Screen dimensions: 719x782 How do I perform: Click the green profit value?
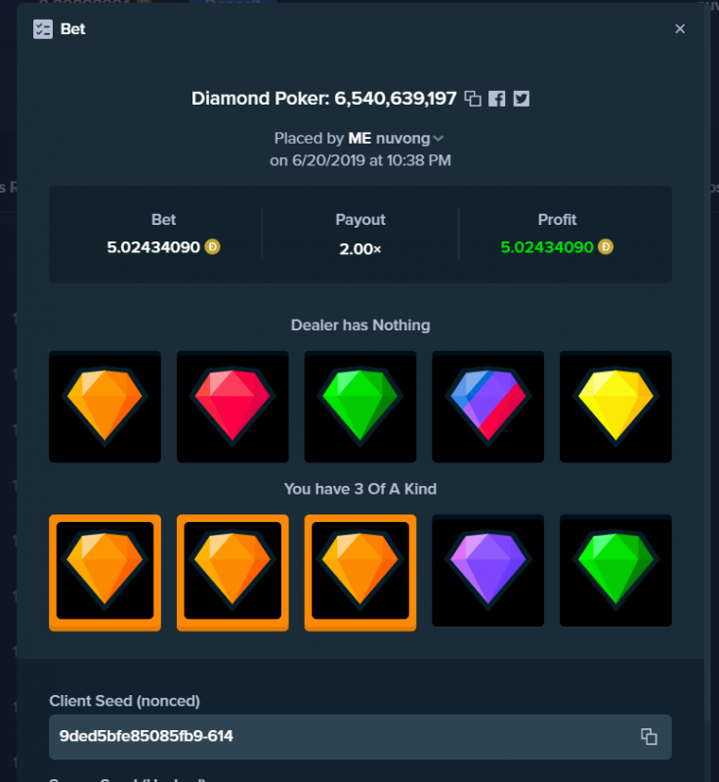(547, 247)
